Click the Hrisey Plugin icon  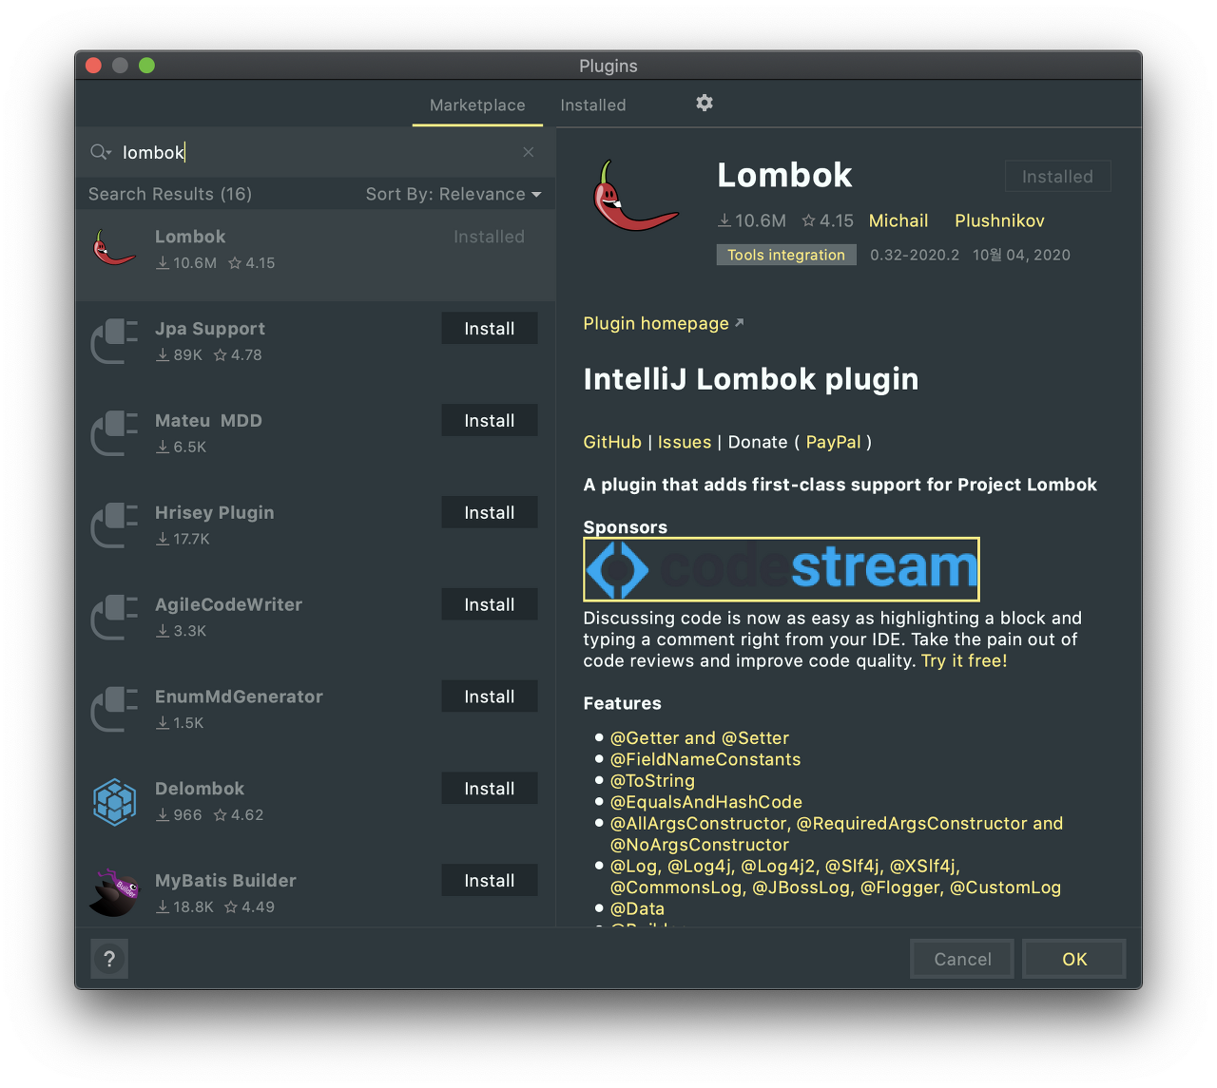pos(114,525)
